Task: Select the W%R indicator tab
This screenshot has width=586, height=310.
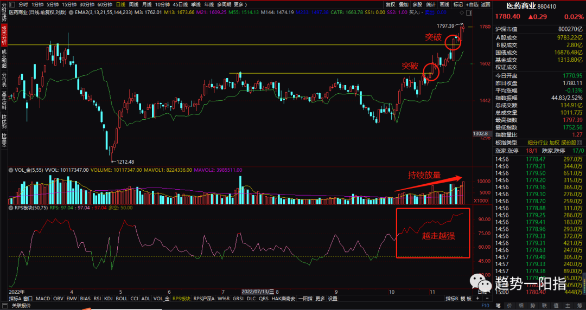Action: [x=224, y=299]
